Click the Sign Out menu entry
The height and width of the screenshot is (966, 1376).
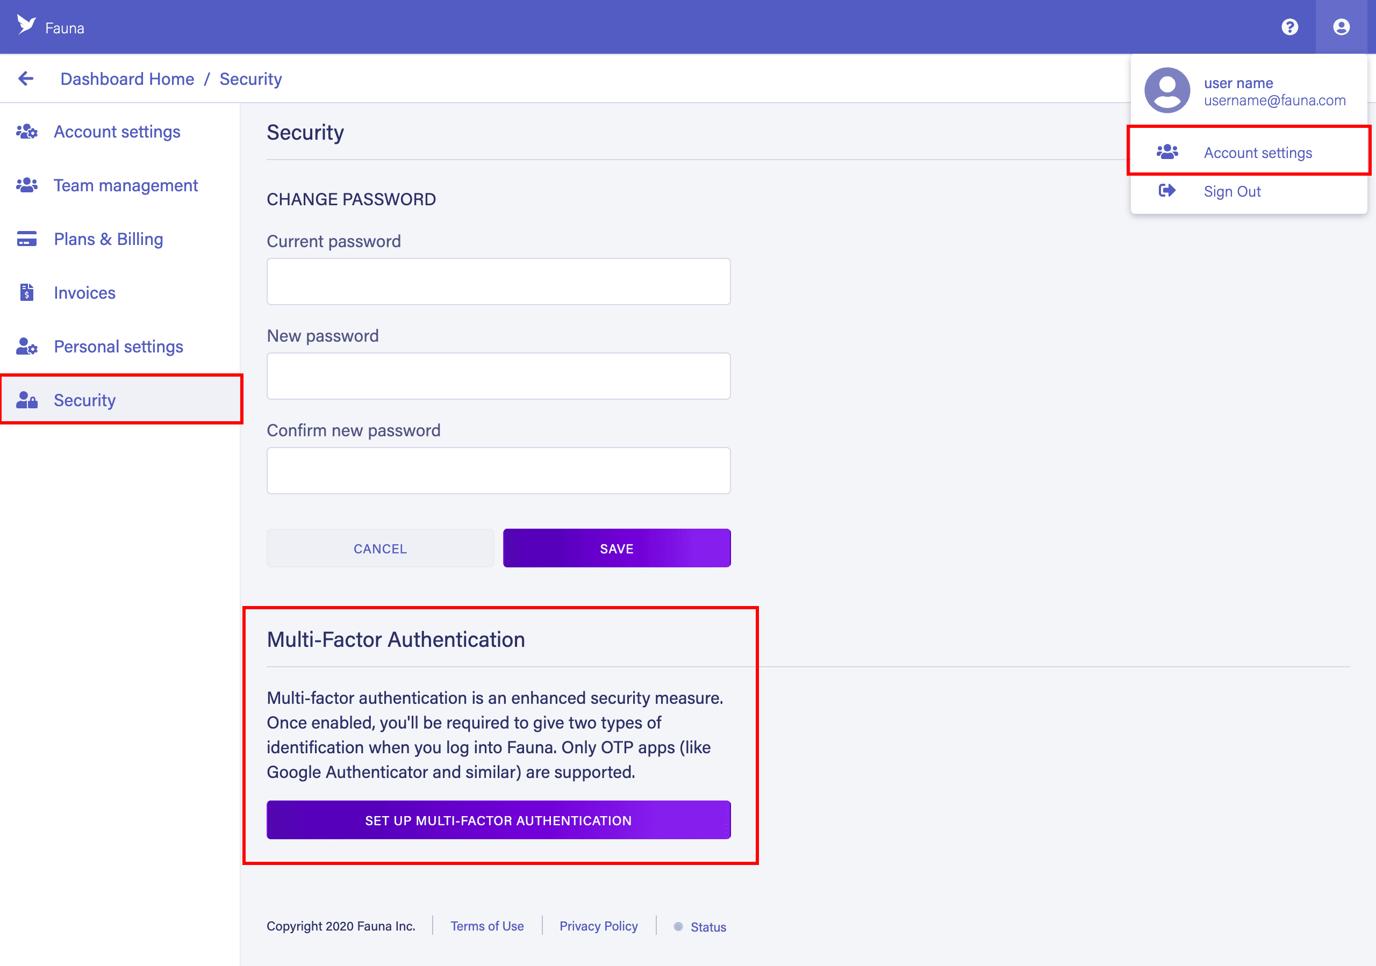(1232, 190)
